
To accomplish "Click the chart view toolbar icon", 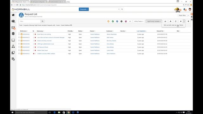I will 165,21.
